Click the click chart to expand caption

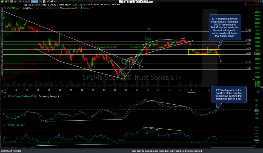point(167,151)
